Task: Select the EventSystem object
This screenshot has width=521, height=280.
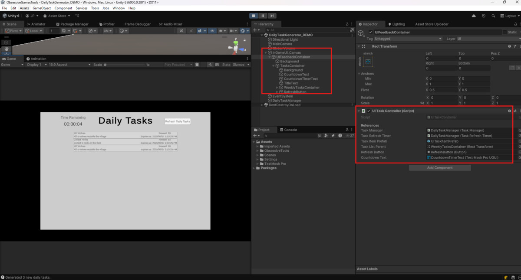Action: tap(283, 96)
